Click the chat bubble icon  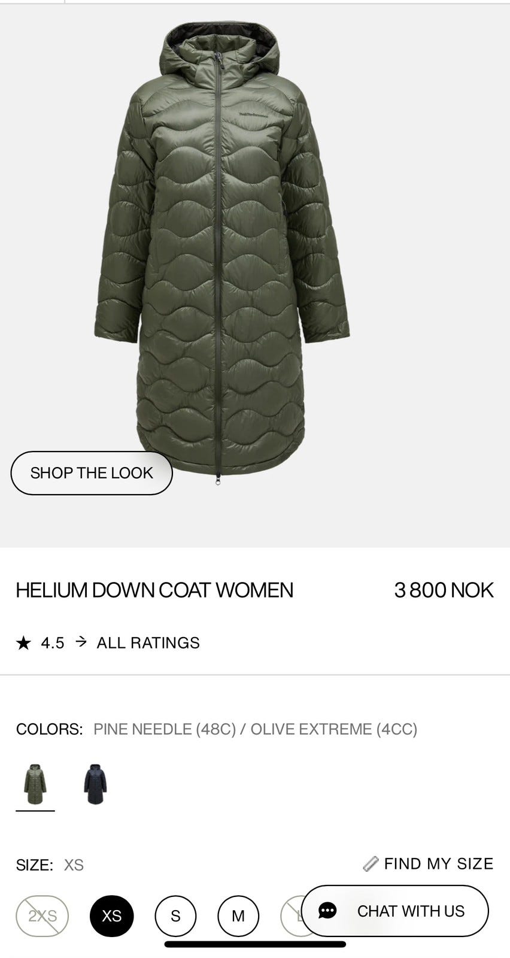327,911
